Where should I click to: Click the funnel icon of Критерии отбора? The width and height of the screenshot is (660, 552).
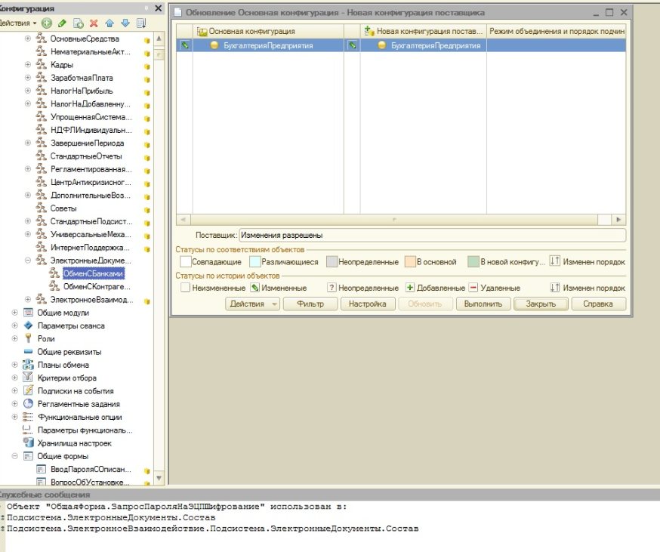(x=28, y=378)
